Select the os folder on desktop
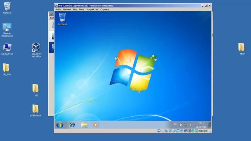 [x=36, y=90]
